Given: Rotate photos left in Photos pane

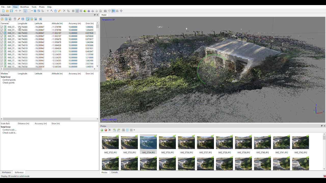Looking at the screenshot, I should click(x=118, y=130).
